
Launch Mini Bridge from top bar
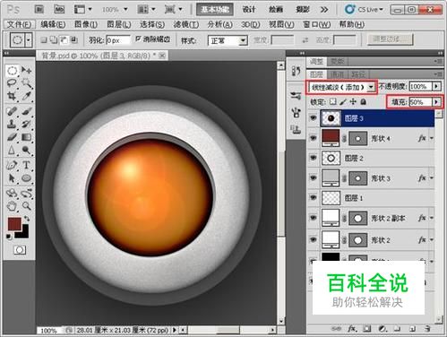[59, 10]
